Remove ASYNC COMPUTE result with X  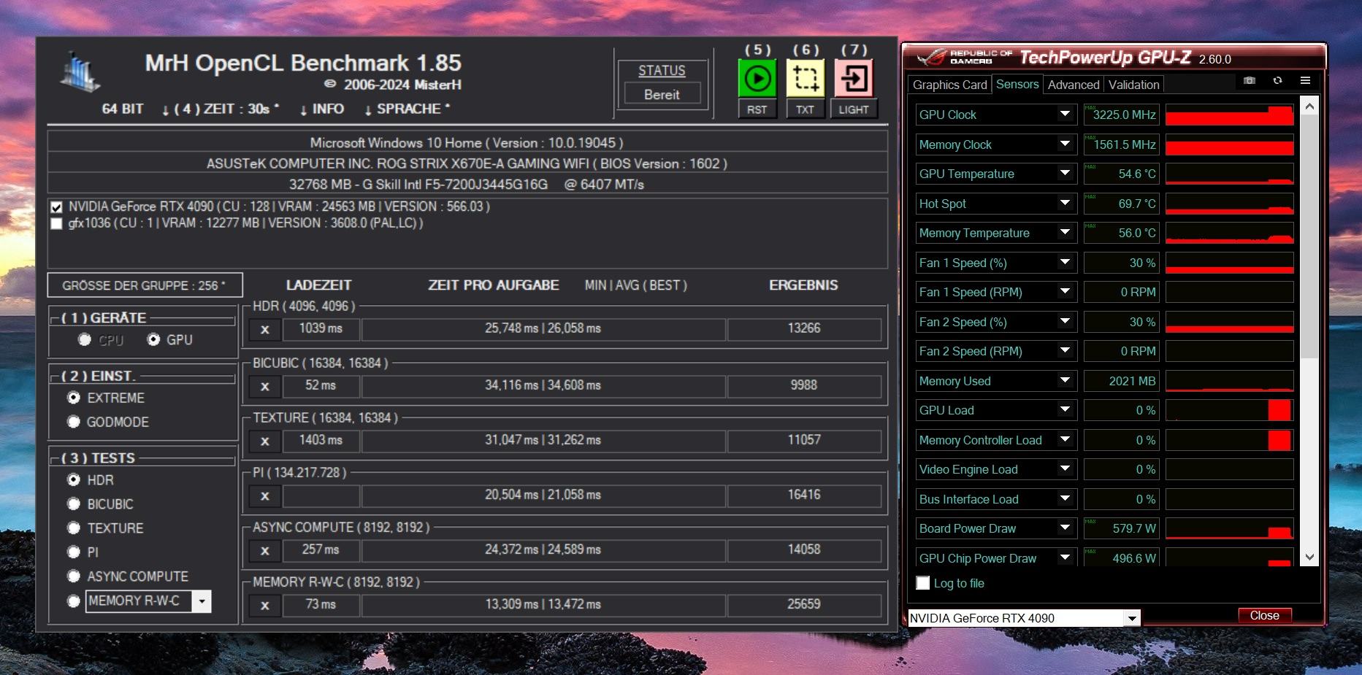(x=265, y=550)
